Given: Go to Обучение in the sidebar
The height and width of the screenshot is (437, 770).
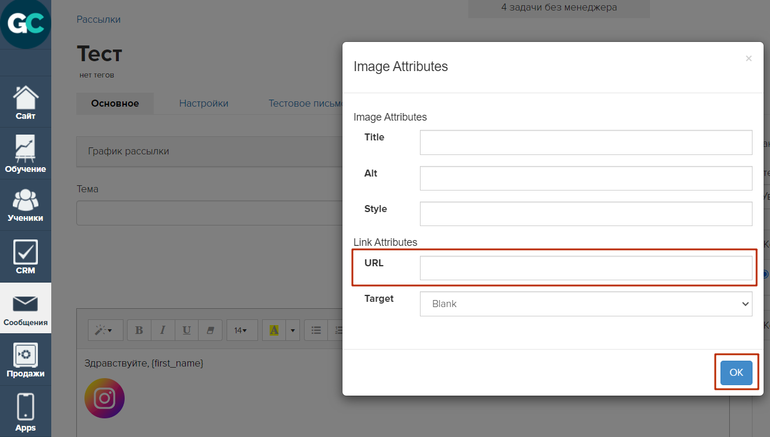Looking at the screenshot, I should pyautogui.click(x=26, y=154).
